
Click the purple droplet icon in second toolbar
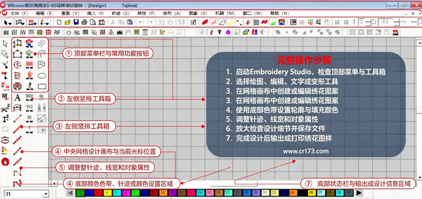tap(228, 32)
